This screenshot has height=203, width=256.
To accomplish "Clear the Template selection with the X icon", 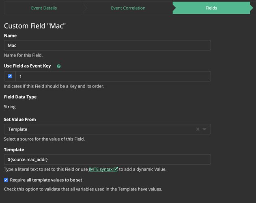I will pyautogui.click(x=198, y=129).
